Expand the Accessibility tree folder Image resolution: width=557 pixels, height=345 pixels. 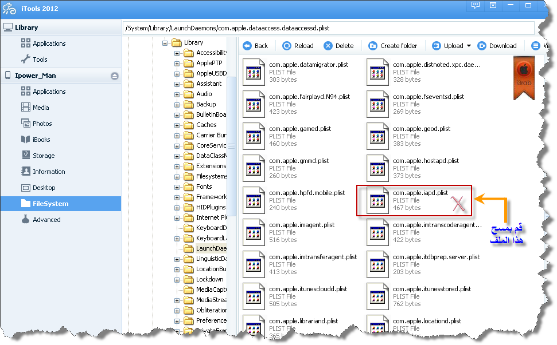(177, 53)
